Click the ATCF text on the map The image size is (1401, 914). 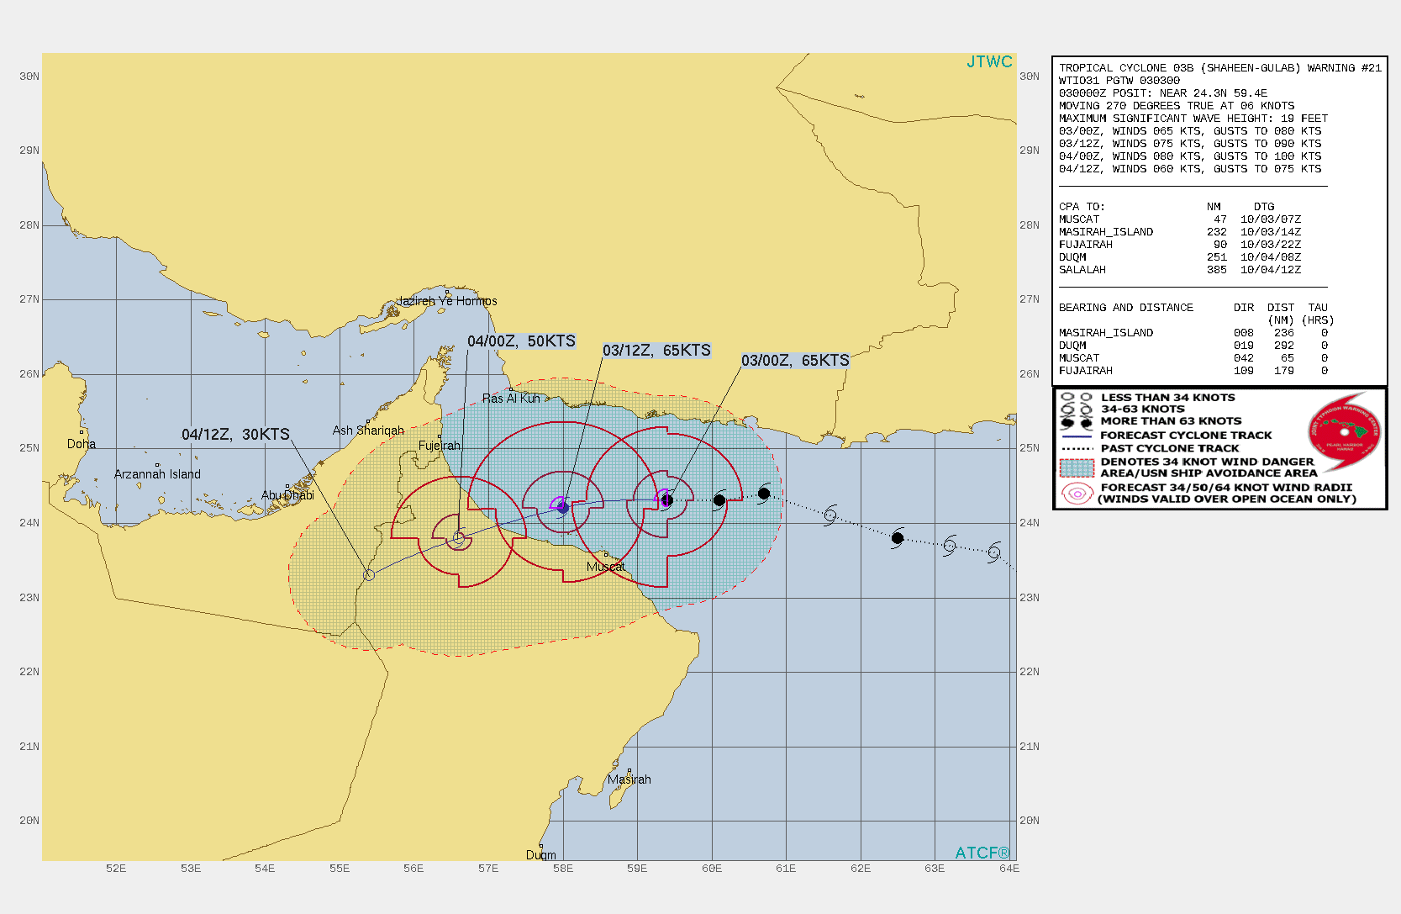[982, 853]
